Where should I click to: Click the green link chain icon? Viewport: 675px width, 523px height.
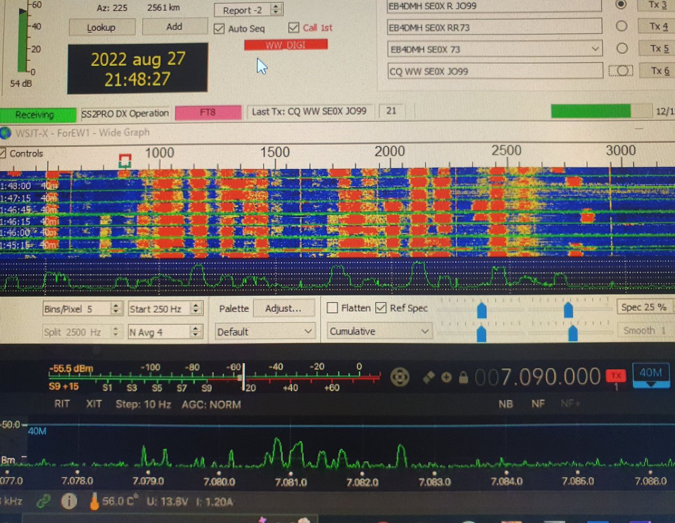click(x=44, y=502)
